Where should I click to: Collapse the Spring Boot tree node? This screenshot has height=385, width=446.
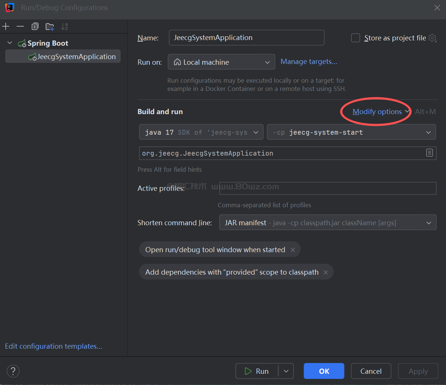[x=10, y=43]
